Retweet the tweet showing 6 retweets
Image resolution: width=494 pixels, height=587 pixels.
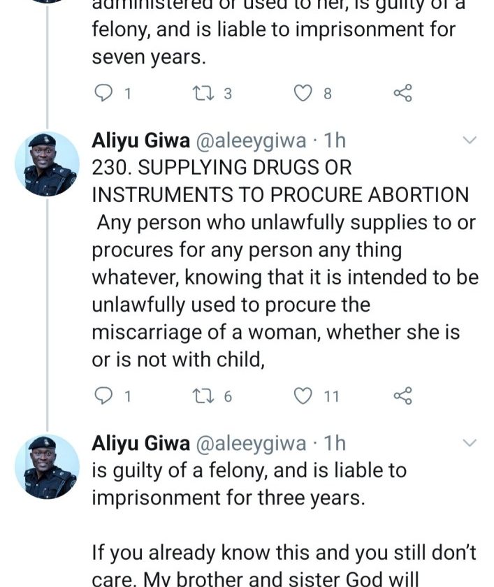tap(201, 396)
